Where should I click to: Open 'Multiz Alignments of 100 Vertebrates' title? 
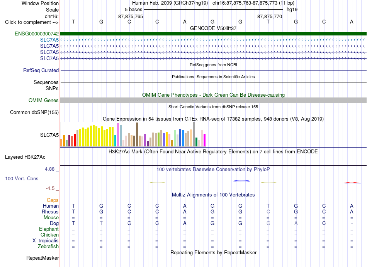[x=213, y=195]
